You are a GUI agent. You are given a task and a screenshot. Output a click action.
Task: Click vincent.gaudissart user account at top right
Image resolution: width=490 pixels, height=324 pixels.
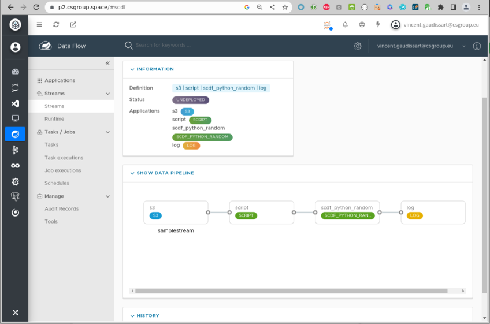435,25
